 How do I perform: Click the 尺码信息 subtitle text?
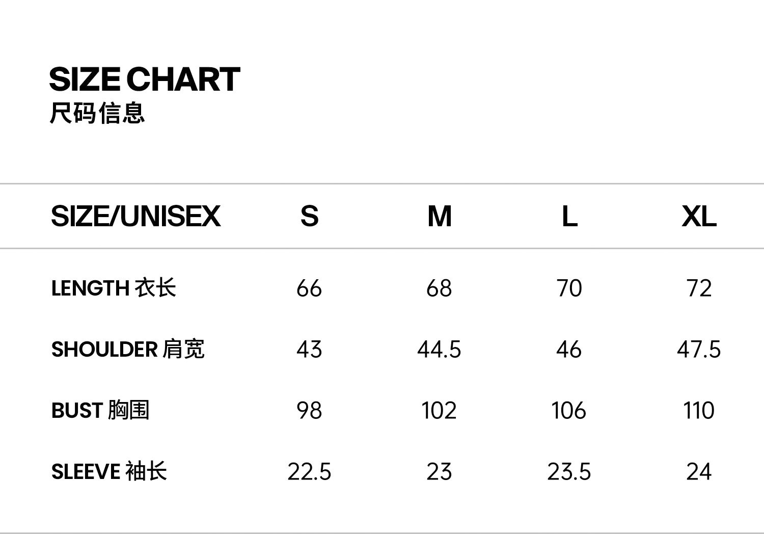coord(97,113)
